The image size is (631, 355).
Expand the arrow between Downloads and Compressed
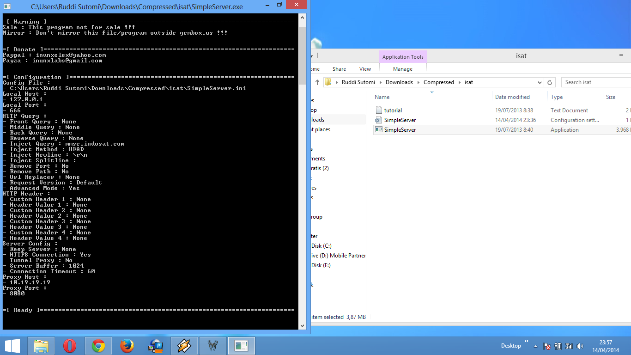tap(418, 82)
